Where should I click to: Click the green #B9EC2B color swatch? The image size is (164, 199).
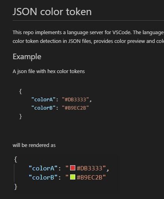(72, 177)
